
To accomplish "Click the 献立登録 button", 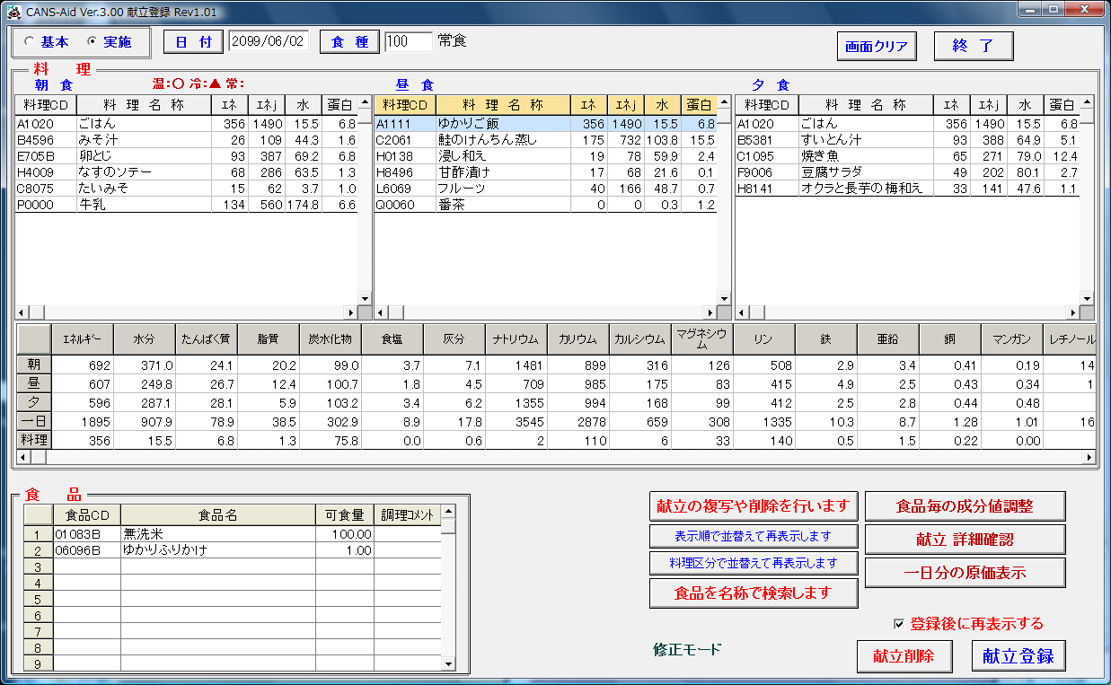I will pos(1018,656).
